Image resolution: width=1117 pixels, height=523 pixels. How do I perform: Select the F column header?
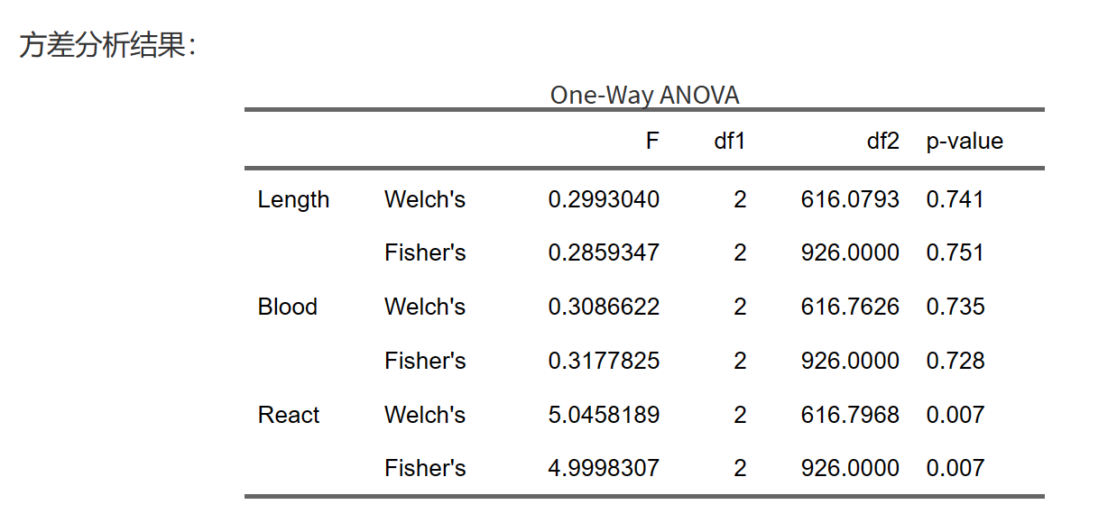click(652, 142)
